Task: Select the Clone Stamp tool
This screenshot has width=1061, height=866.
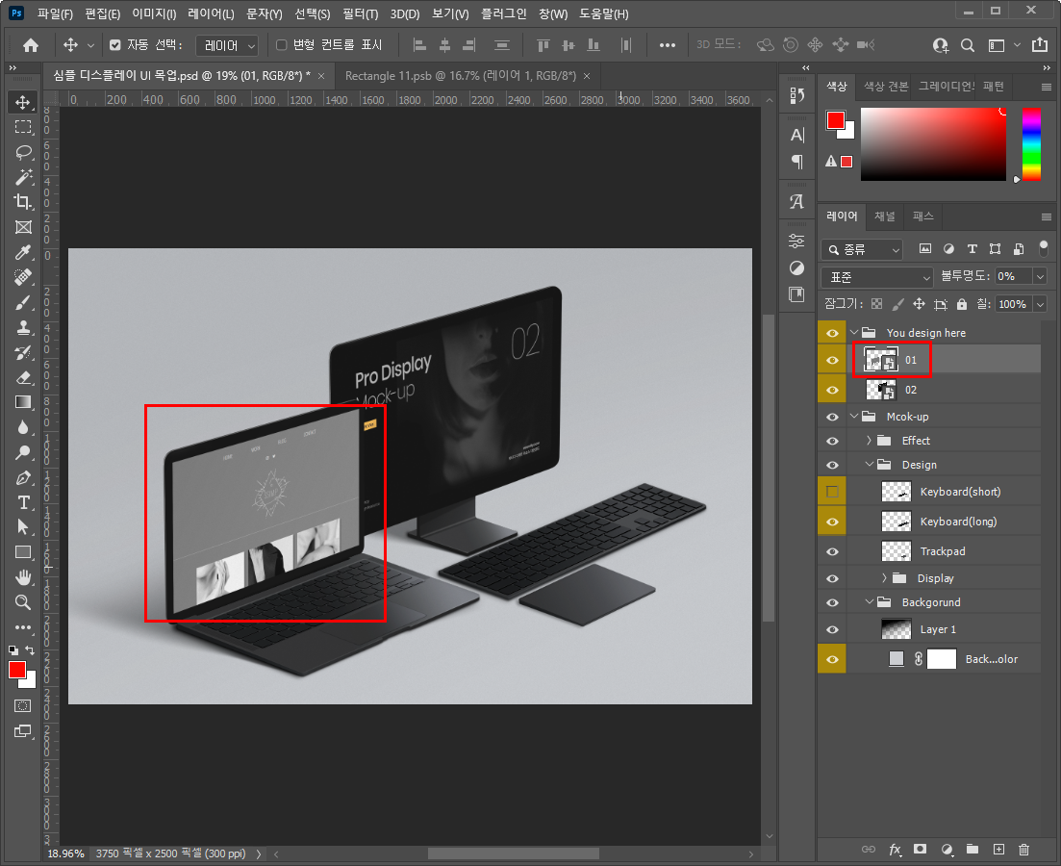Action: tap(23, 328)
